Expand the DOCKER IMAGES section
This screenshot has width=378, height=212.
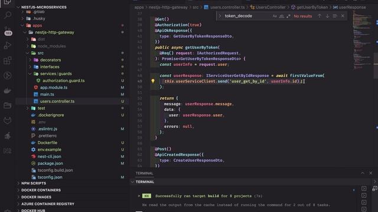[36, 197]
